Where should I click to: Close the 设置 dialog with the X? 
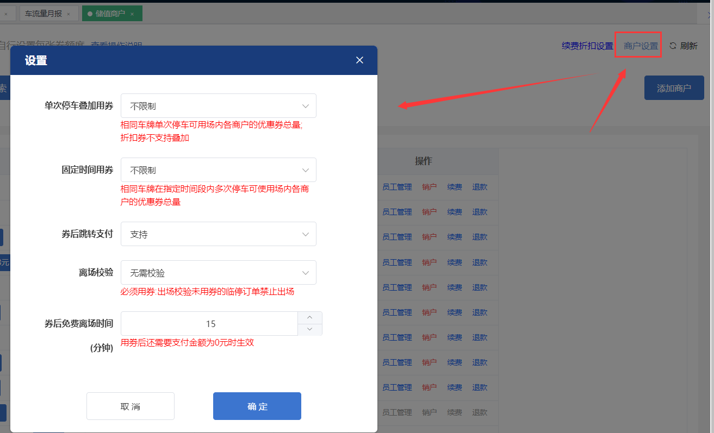[359, 60]
